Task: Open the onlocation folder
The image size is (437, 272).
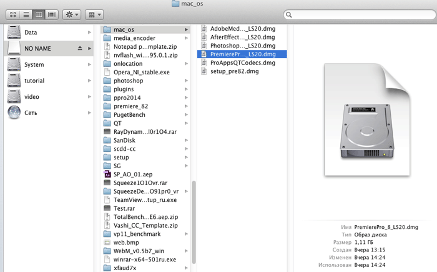Action: tap(145, 64)
